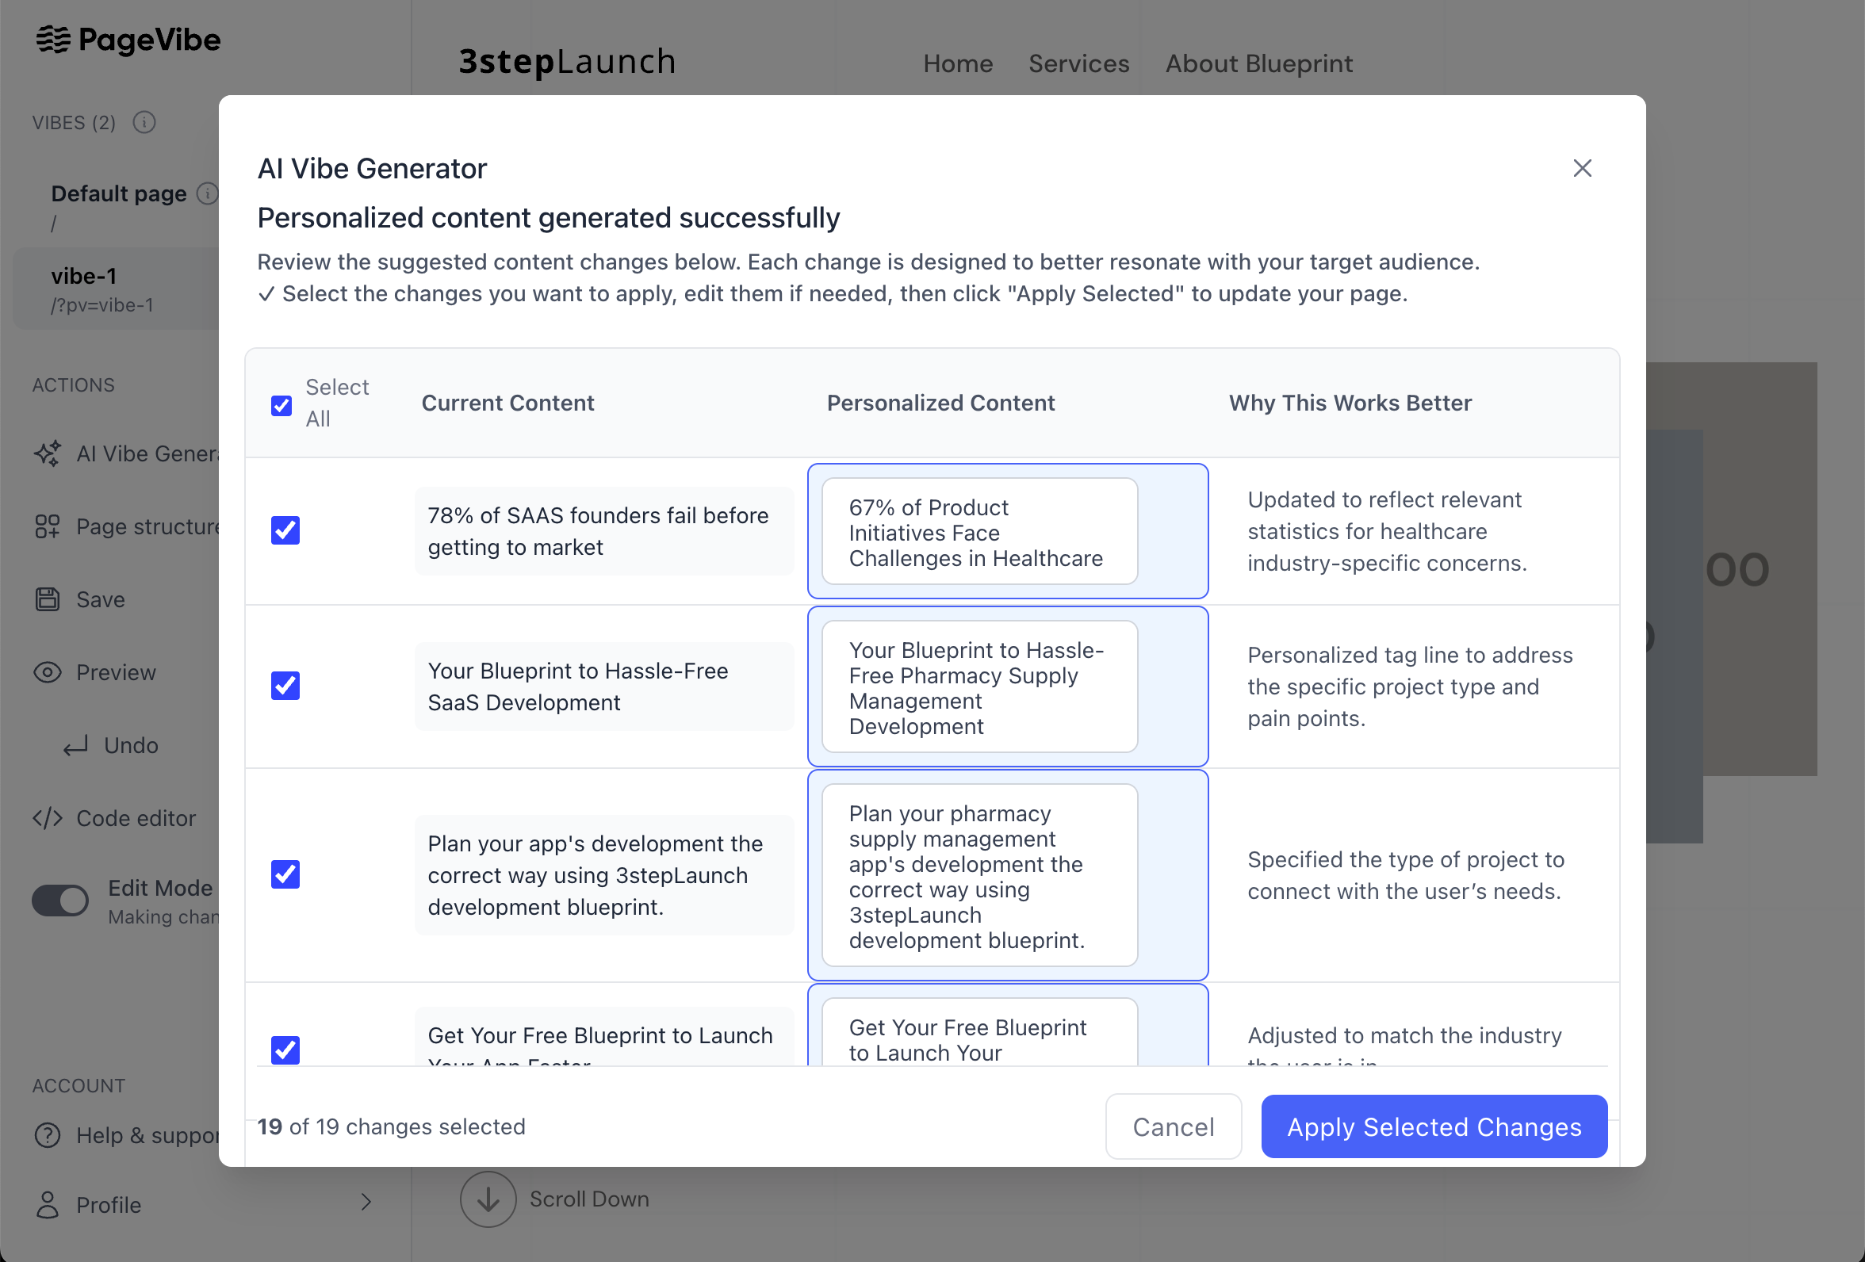Click the Page structure grid icon
The height and width of the screenshot is (1262, 1865).
(x=48, y=526)
